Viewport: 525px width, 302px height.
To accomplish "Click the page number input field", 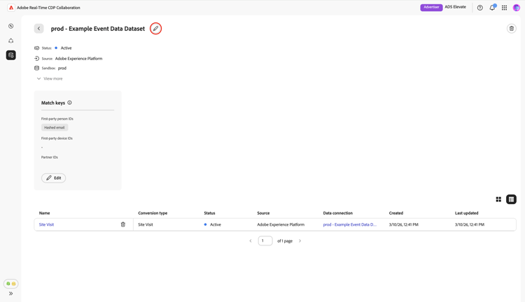I will point(265,240).
